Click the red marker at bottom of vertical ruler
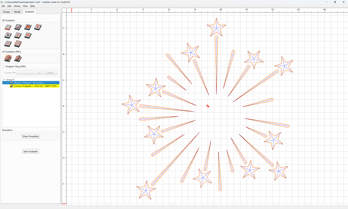The width and height of the screenshot is (348, 209). point(64,203)
